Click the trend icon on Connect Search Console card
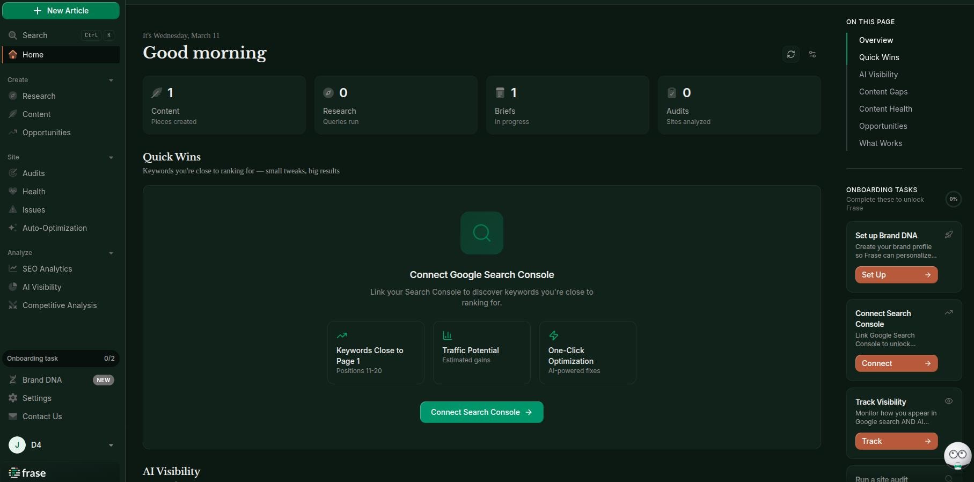974x482 pixels. pos(949,312)
